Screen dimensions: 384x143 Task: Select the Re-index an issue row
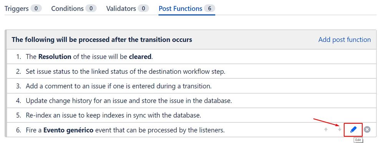[191, 115]
